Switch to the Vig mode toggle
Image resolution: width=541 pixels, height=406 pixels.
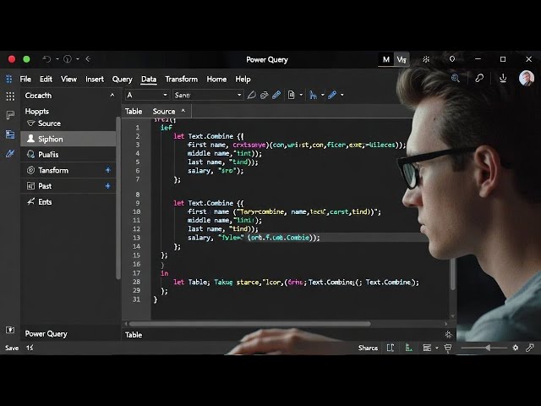(402, 59)
